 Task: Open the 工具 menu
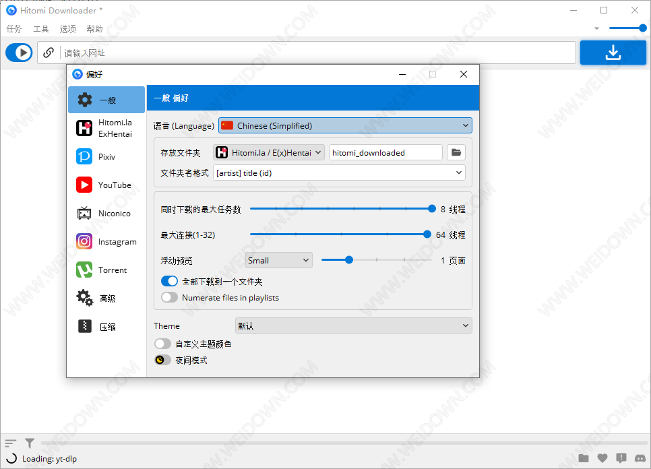click(x=41, y=28)
